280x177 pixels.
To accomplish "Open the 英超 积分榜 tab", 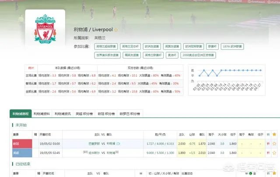I will [84, 114].
